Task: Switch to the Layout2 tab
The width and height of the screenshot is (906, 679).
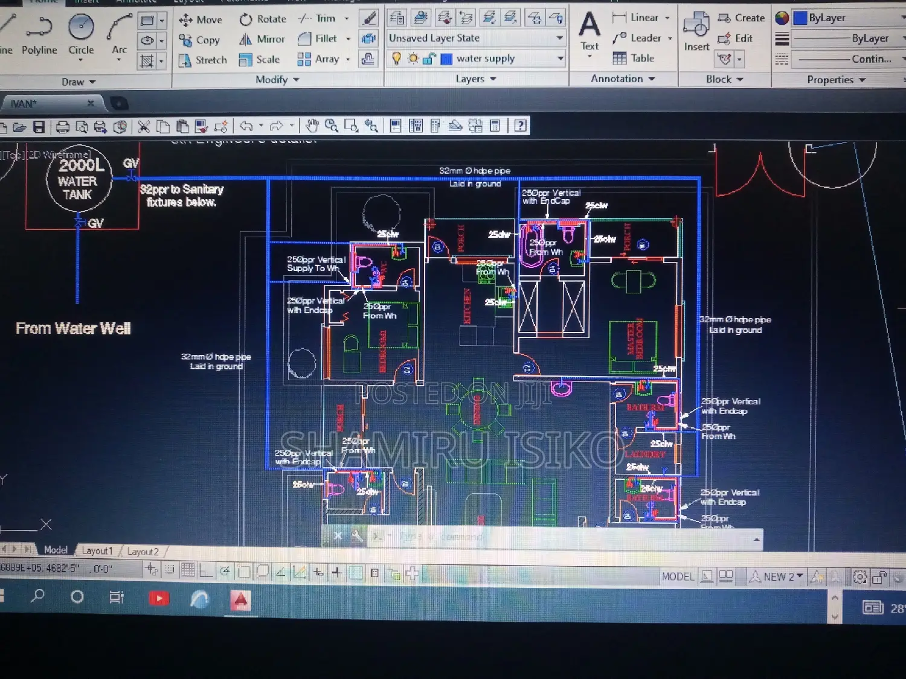Action: pos(143,552)
